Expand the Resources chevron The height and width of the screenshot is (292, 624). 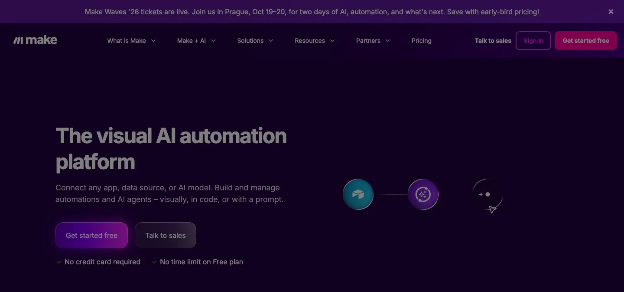pos(332,41)
